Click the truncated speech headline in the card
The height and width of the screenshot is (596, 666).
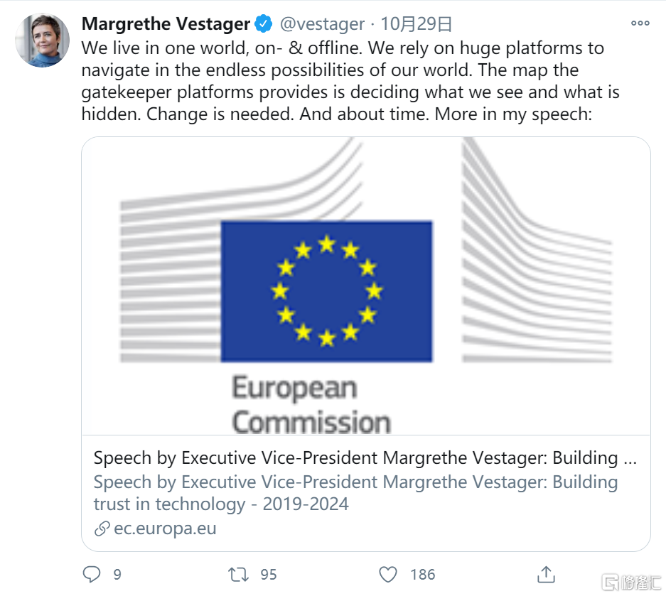point(365,458)
